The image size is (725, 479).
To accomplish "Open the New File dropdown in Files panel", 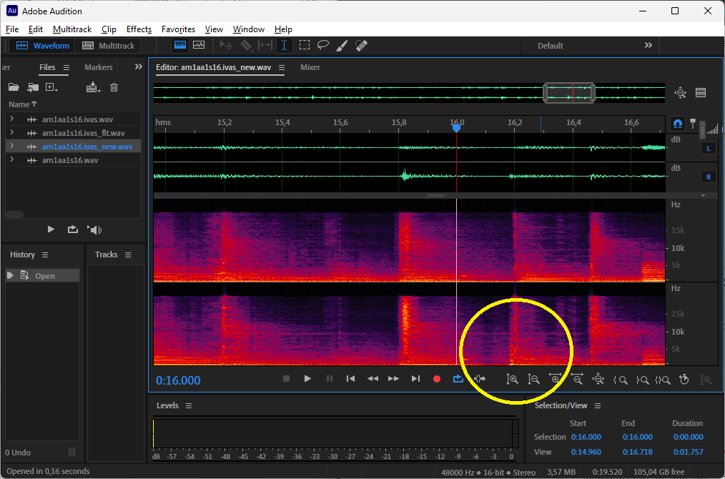I will coord(51,87).
